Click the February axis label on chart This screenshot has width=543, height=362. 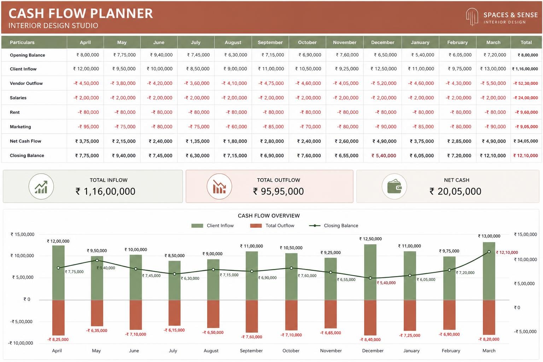451,351
